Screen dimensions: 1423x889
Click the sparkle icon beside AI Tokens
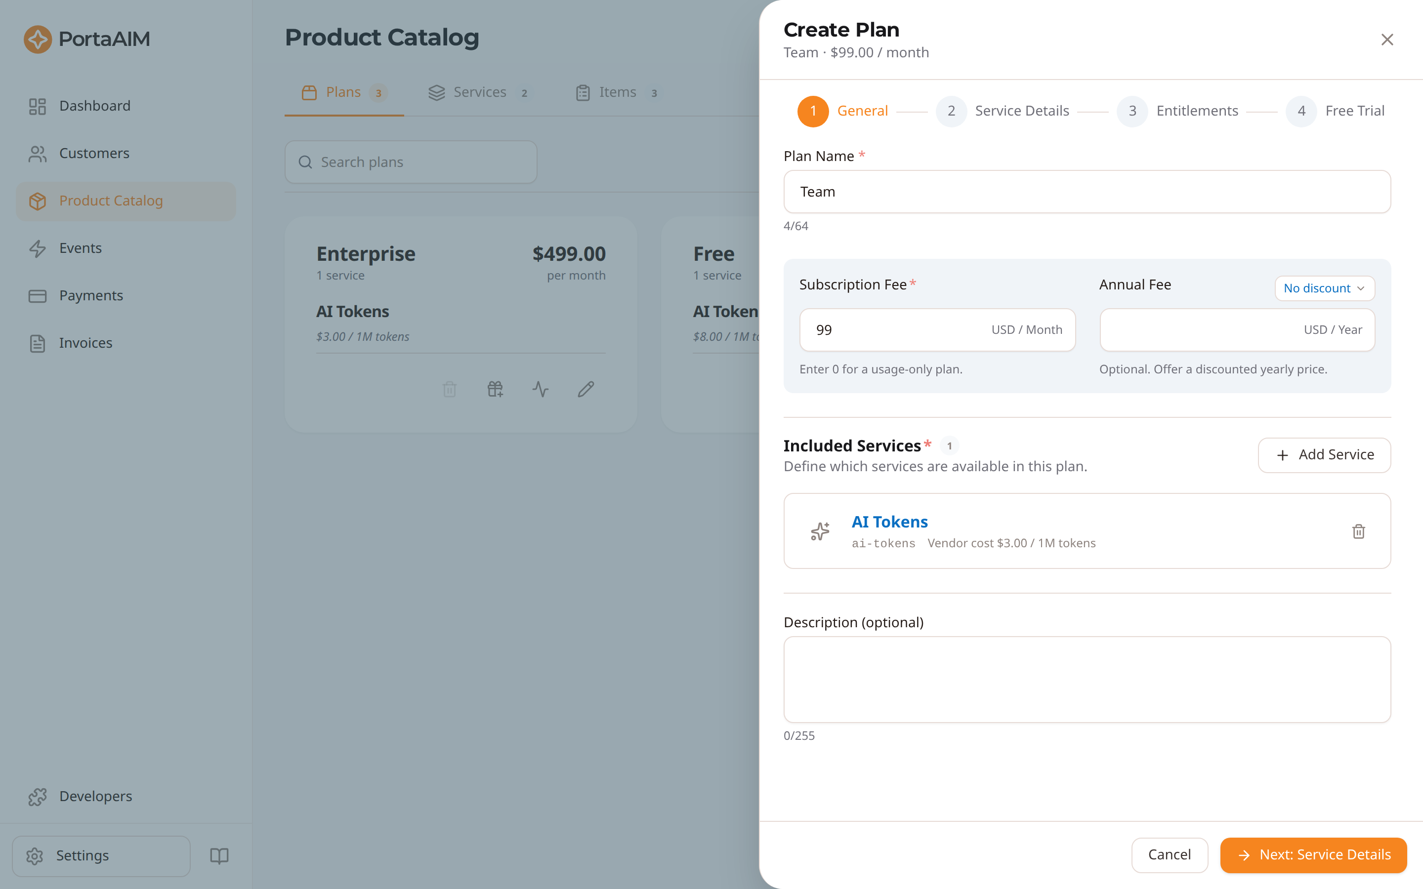[x=820, y=531]
